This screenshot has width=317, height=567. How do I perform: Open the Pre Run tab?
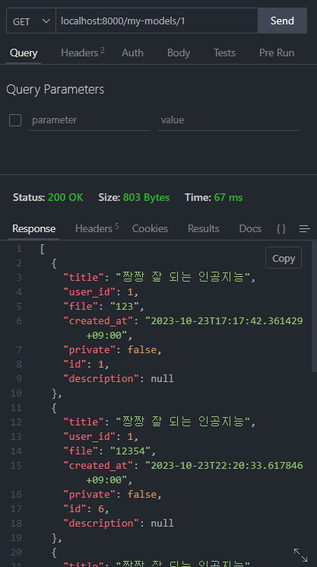277,53
